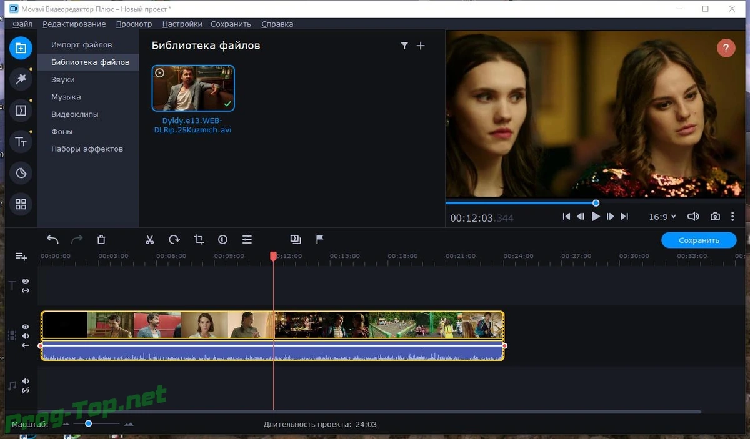Open the Файл menu

click(x=22, y=24)
